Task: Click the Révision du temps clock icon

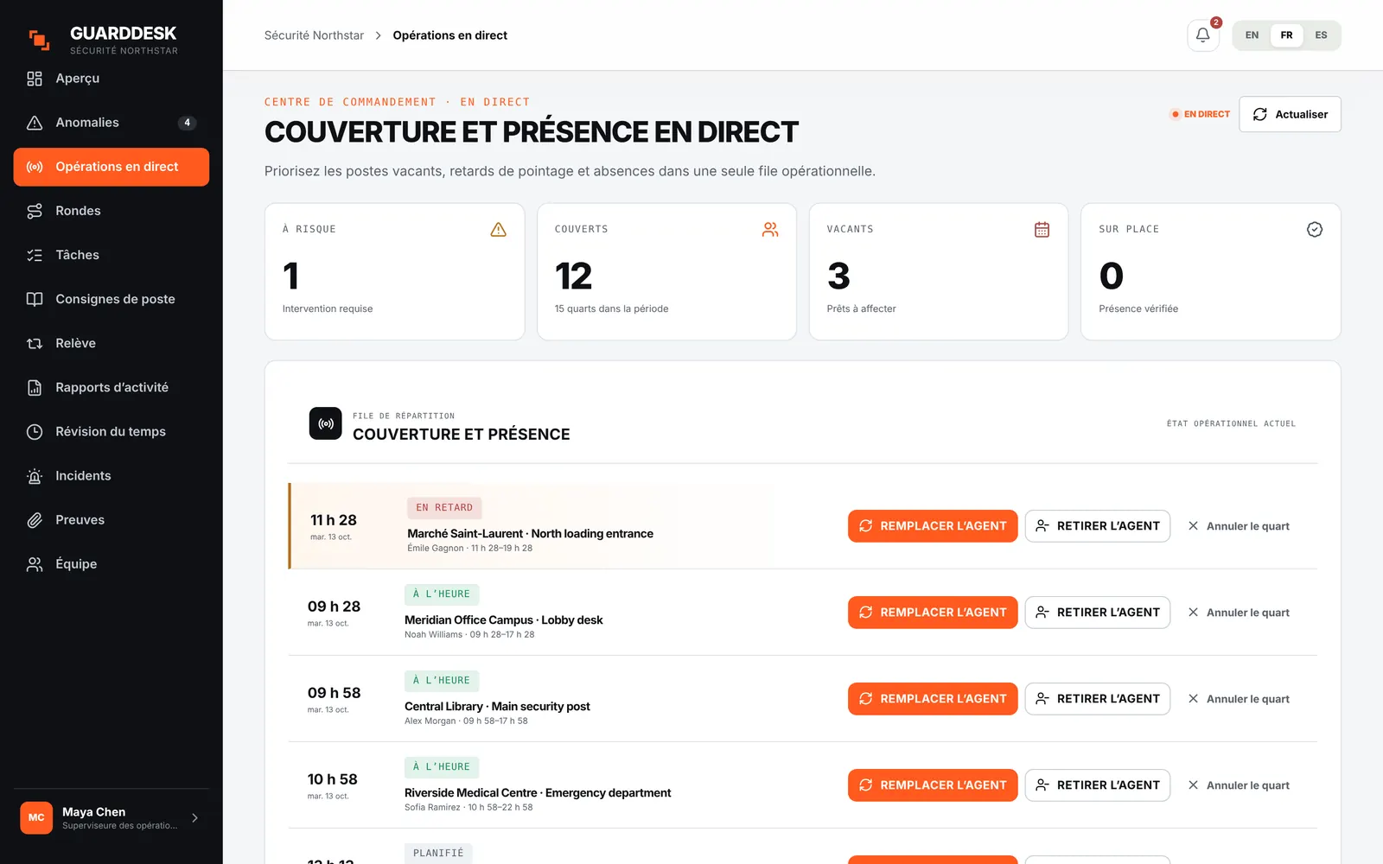Action: pos(35,431)
